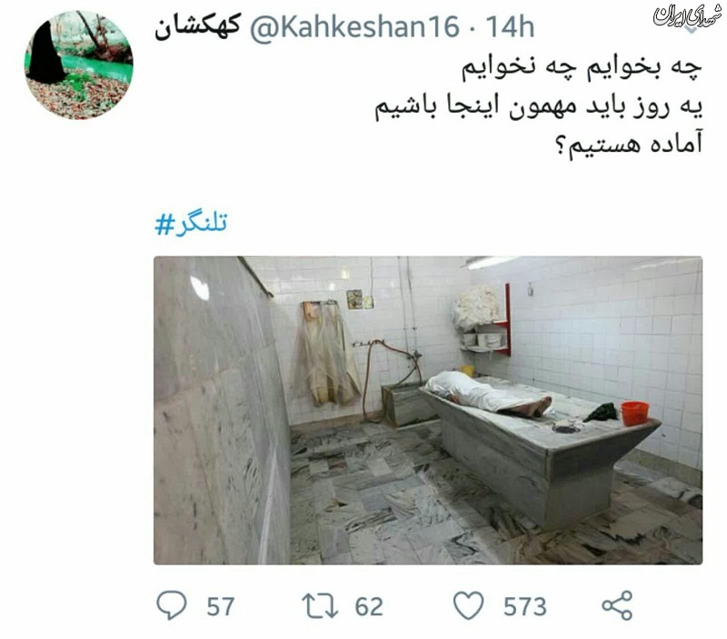727x639 pixels.
Task: Select the tweet line آماده هستیم؟
Action: click(x=628, y=145)
